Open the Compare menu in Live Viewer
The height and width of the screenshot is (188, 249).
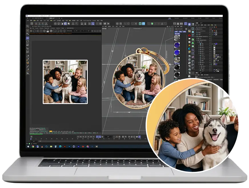point(53,28)
